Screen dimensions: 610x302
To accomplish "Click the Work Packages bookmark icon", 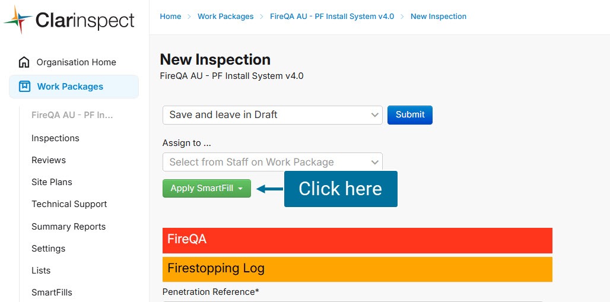I will click(24, 87).
